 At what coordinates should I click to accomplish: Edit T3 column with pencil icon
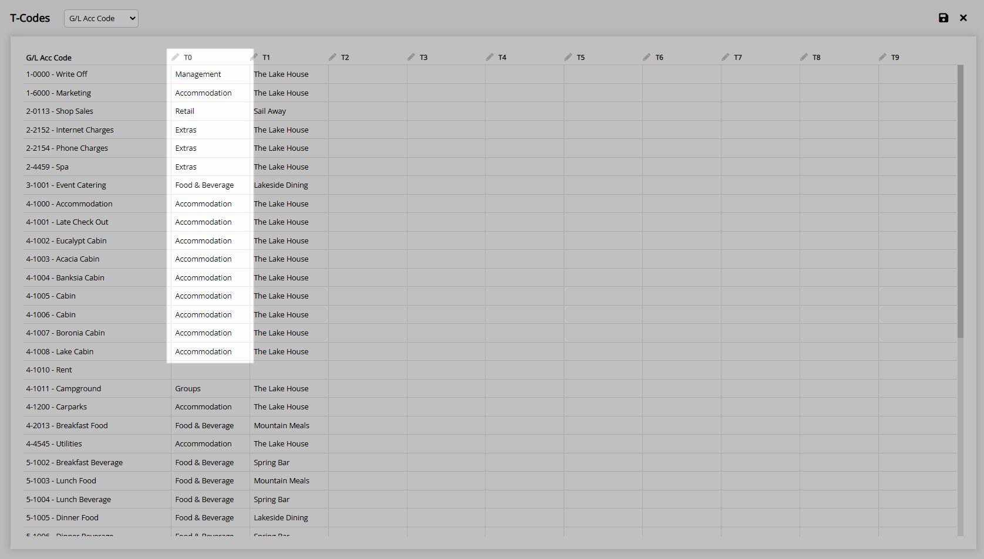click(412, 57)
